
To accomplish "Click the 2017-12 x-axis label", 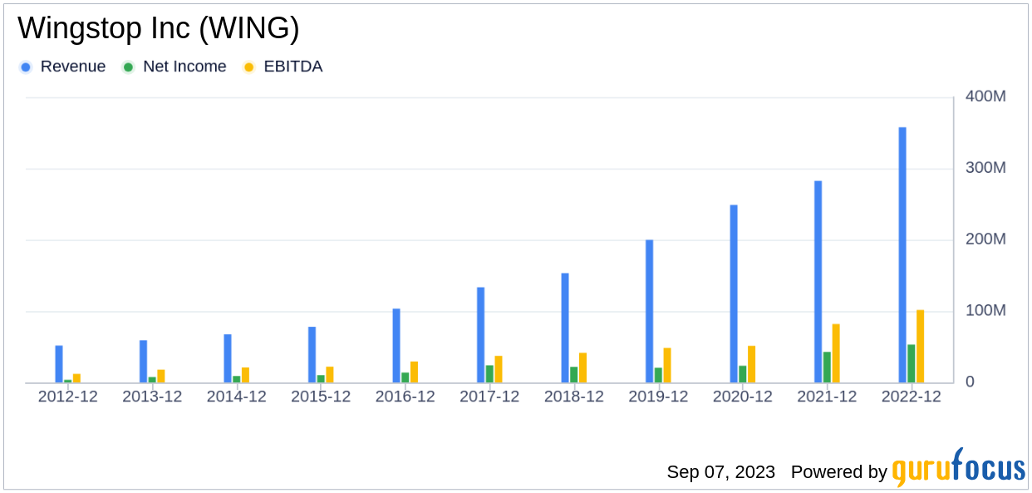I will [x=489, y=397].
